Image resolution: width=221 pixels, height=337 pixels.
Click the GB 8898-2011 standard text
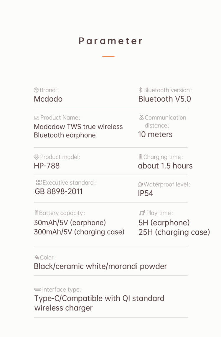point(59,191)
